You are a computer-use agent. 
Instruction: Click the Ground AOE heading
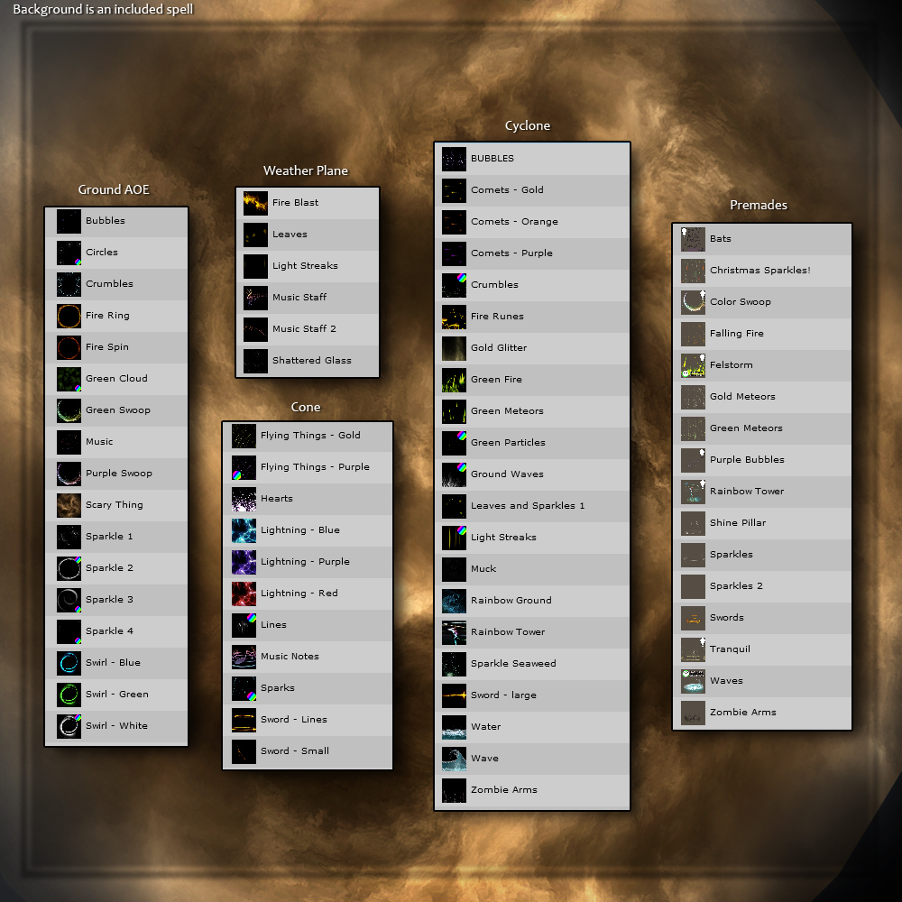114,189
